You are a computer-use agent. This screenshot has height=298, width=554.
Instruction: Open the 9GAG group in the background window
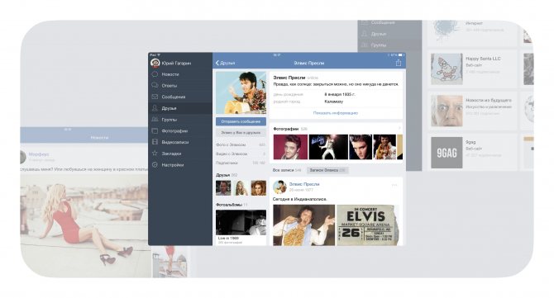click(472, 152)
